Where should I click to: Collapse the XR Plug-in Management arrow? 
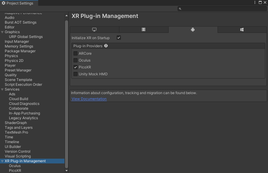point(2,161)
